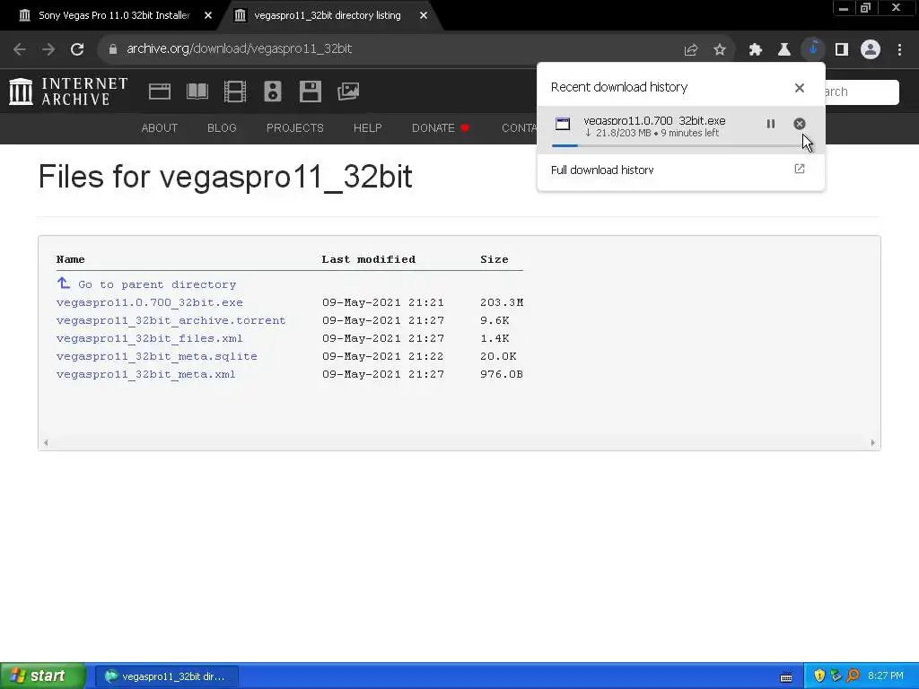The image size is (919, 689).
Task: Click the 203.3M size value
Action: click(502, 303)
